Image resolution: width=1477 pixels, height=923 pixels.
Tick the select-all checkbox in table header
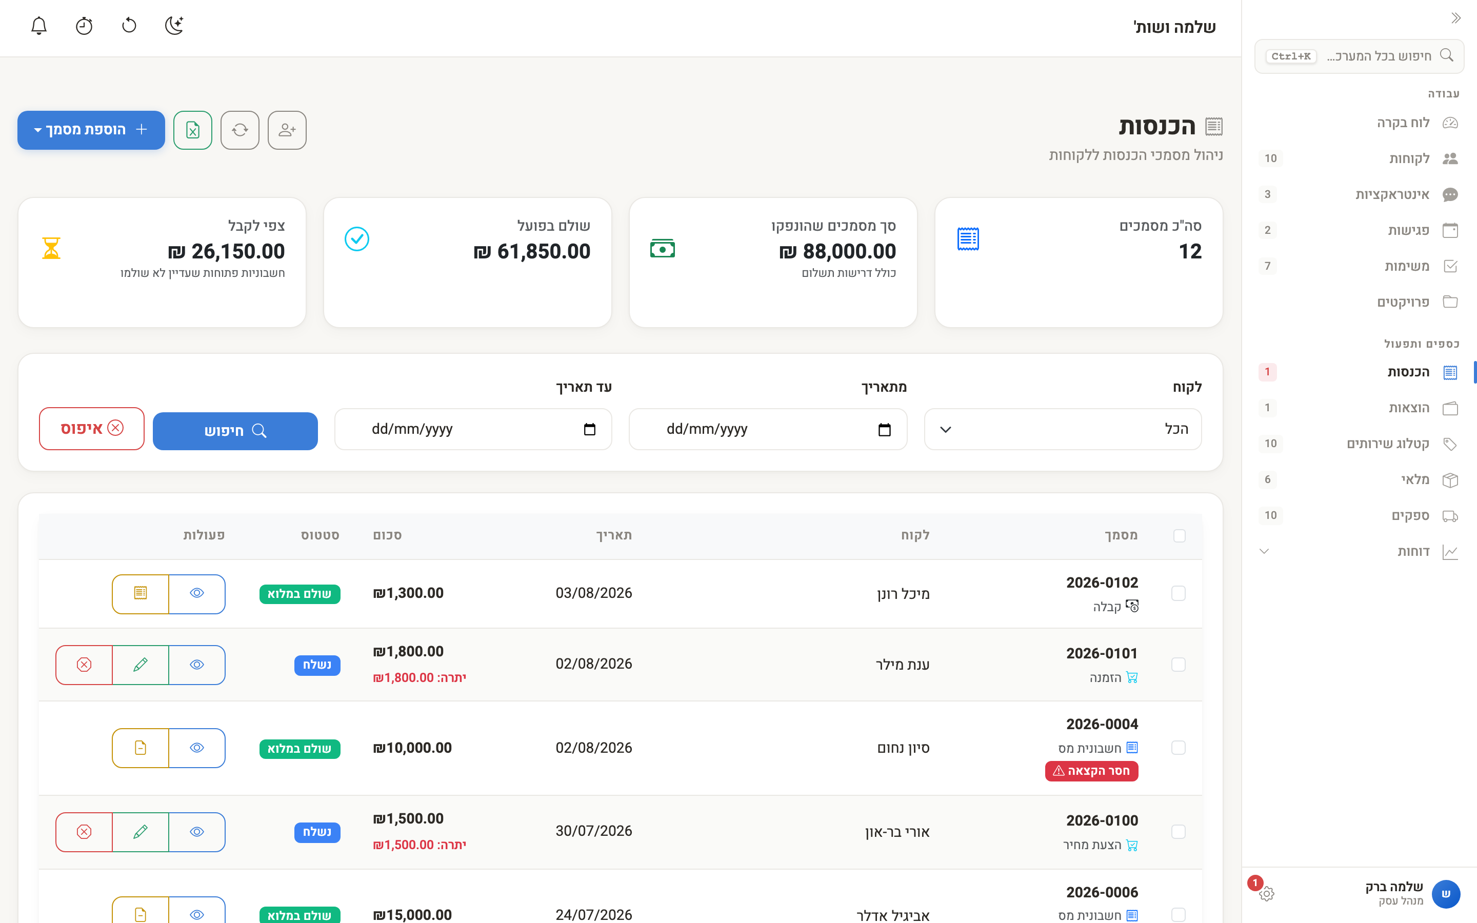click(1179, 535)
